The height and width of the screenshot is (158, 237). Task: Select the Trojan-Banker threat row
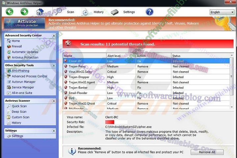click(x=78, y=88)
